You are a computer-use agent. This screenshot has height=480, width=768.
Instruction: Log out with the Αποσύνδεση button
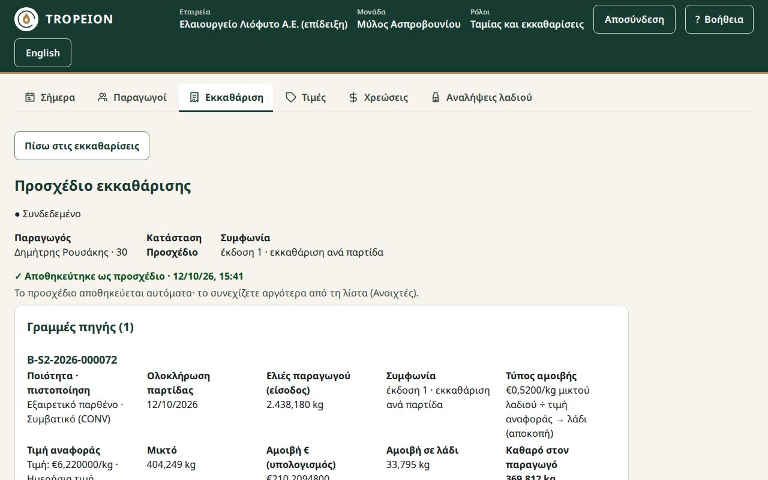pyautogui.click(x=634, y=19)
